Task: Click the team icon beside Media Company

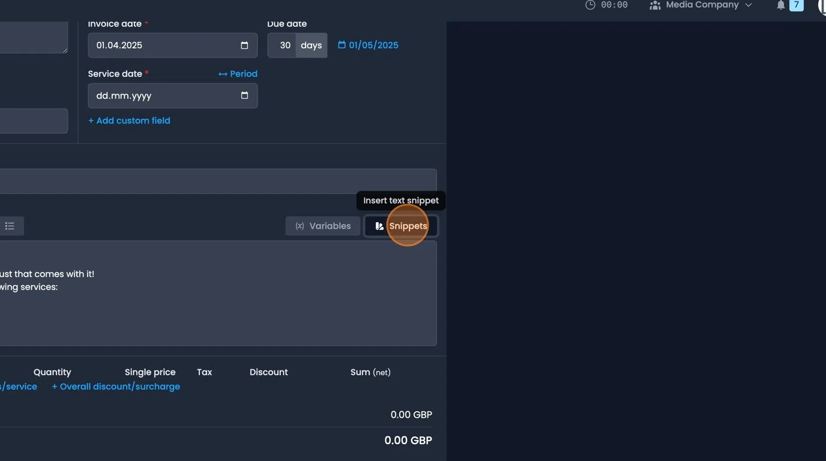Action: (x=654, y=5)
